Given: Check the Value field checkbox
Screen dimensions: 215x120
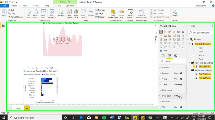Looking at the screenshot, I should pyautogui.click(x=194, y=48).
